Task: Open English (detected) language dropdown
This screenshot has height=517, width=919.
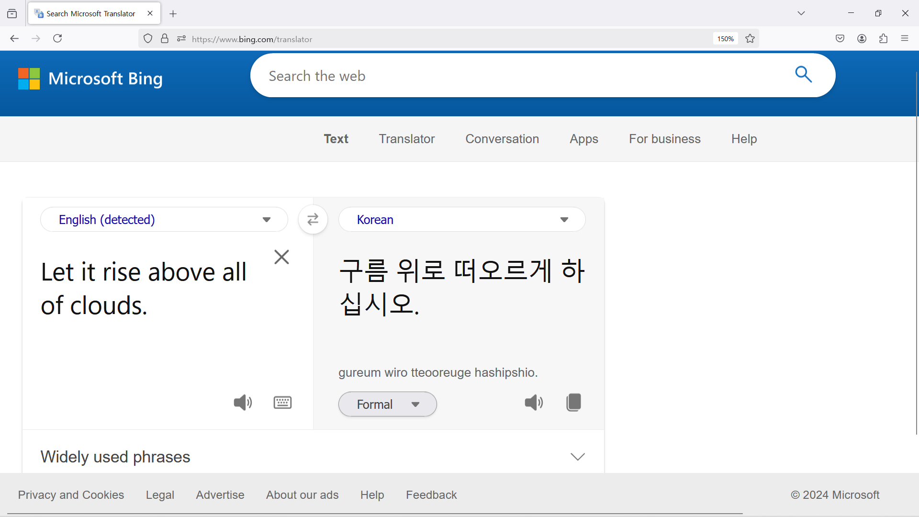Action: pos(164,220)
